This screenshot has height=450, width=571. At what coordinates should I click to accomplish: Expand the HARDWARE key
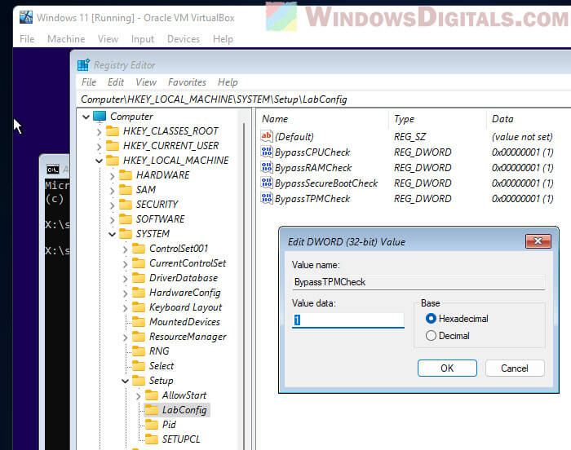click(x=113, y=176)
